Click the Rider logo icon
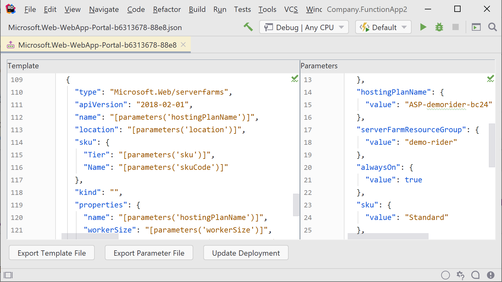The height and width of the screenshot is (282, 502). [x=10, y=9]
